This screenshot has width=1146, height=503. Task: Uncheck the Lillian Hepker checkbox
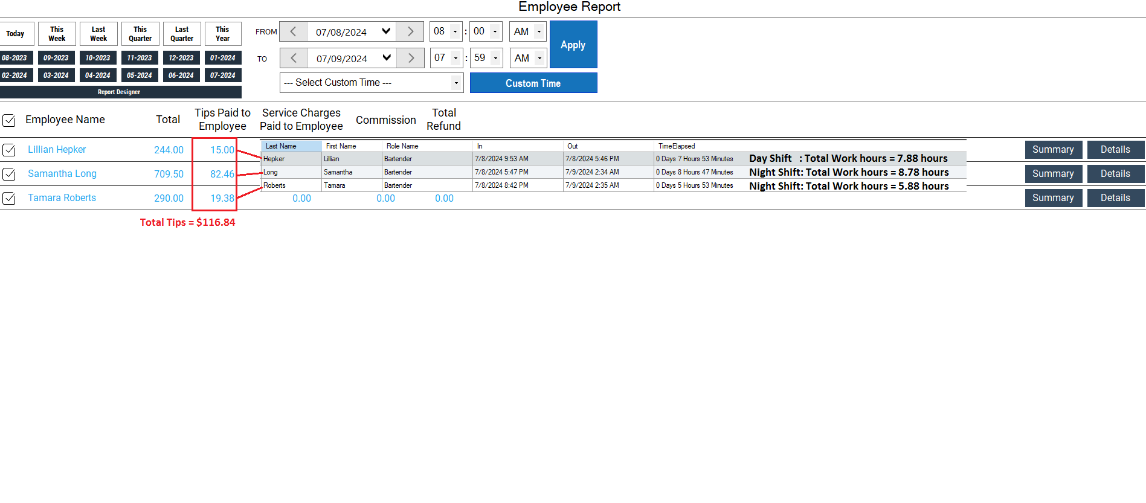[9, 150]
